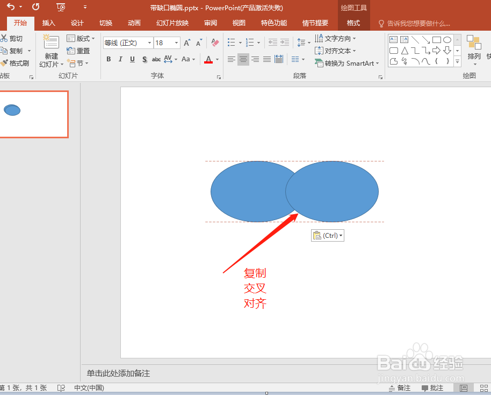Open the Customize Quick Access Toolbar arrow

coord(85,7)
